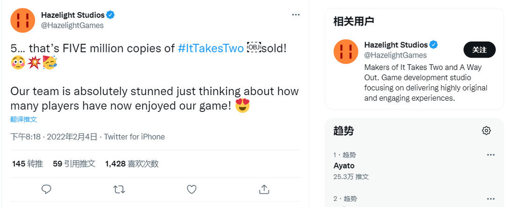The width and height of the screenshot is (506, 207).
Task: Follow Hazelight Studios with 关注 button
Action: point(480,50)
